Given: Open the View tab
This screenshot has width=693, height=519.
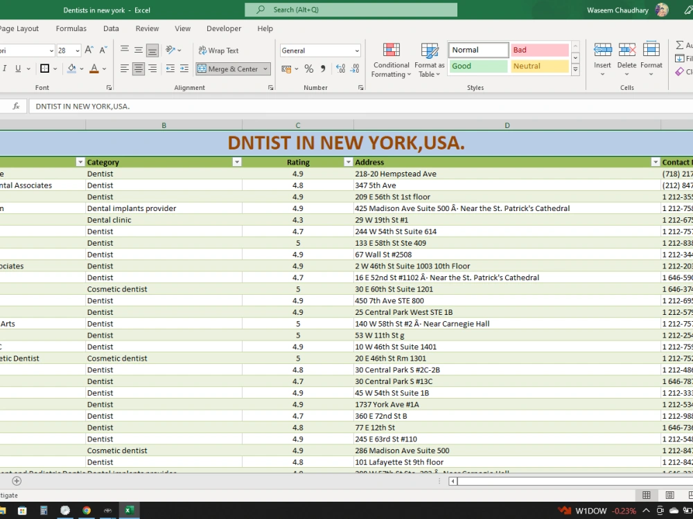Looking at the screenshot, I should (182, 28).
